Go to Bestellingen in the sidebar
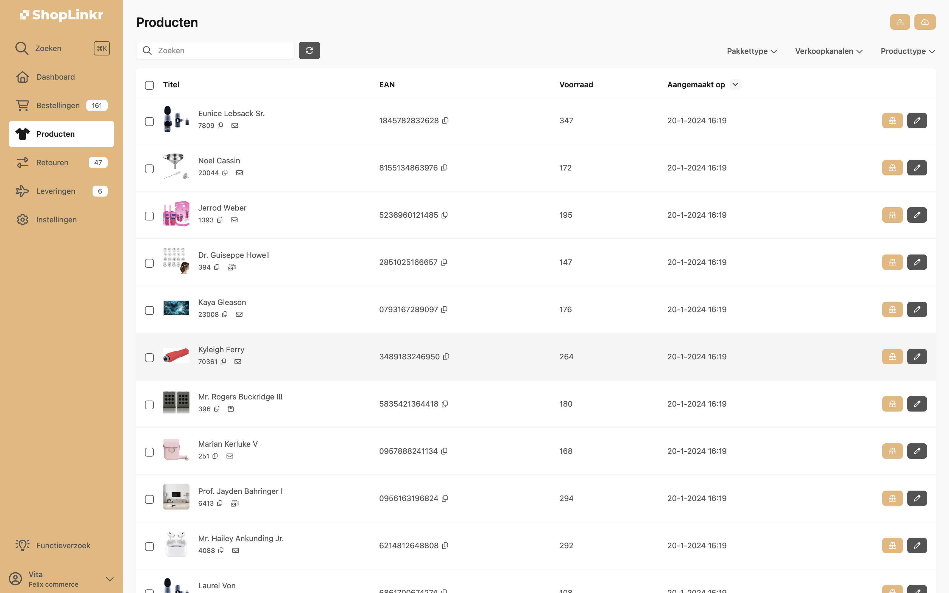Screen dimensions: 949x593 pos(58,105)
